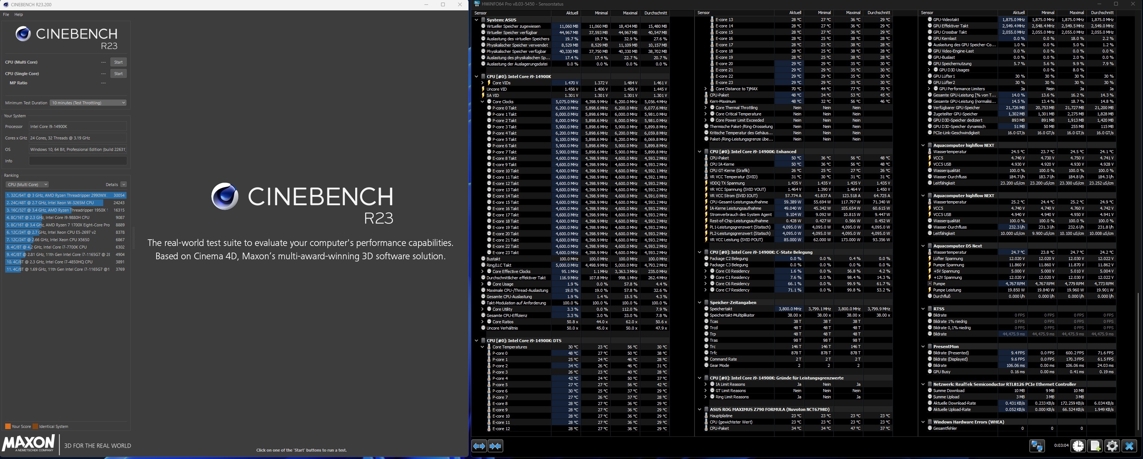Expand the IA Limit Reasons entry
The image size is (1143, 459).
coord(706,385)
